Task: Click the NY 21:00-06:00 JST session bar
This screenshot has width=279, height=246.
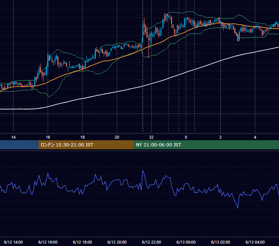Action: (206, 145)
